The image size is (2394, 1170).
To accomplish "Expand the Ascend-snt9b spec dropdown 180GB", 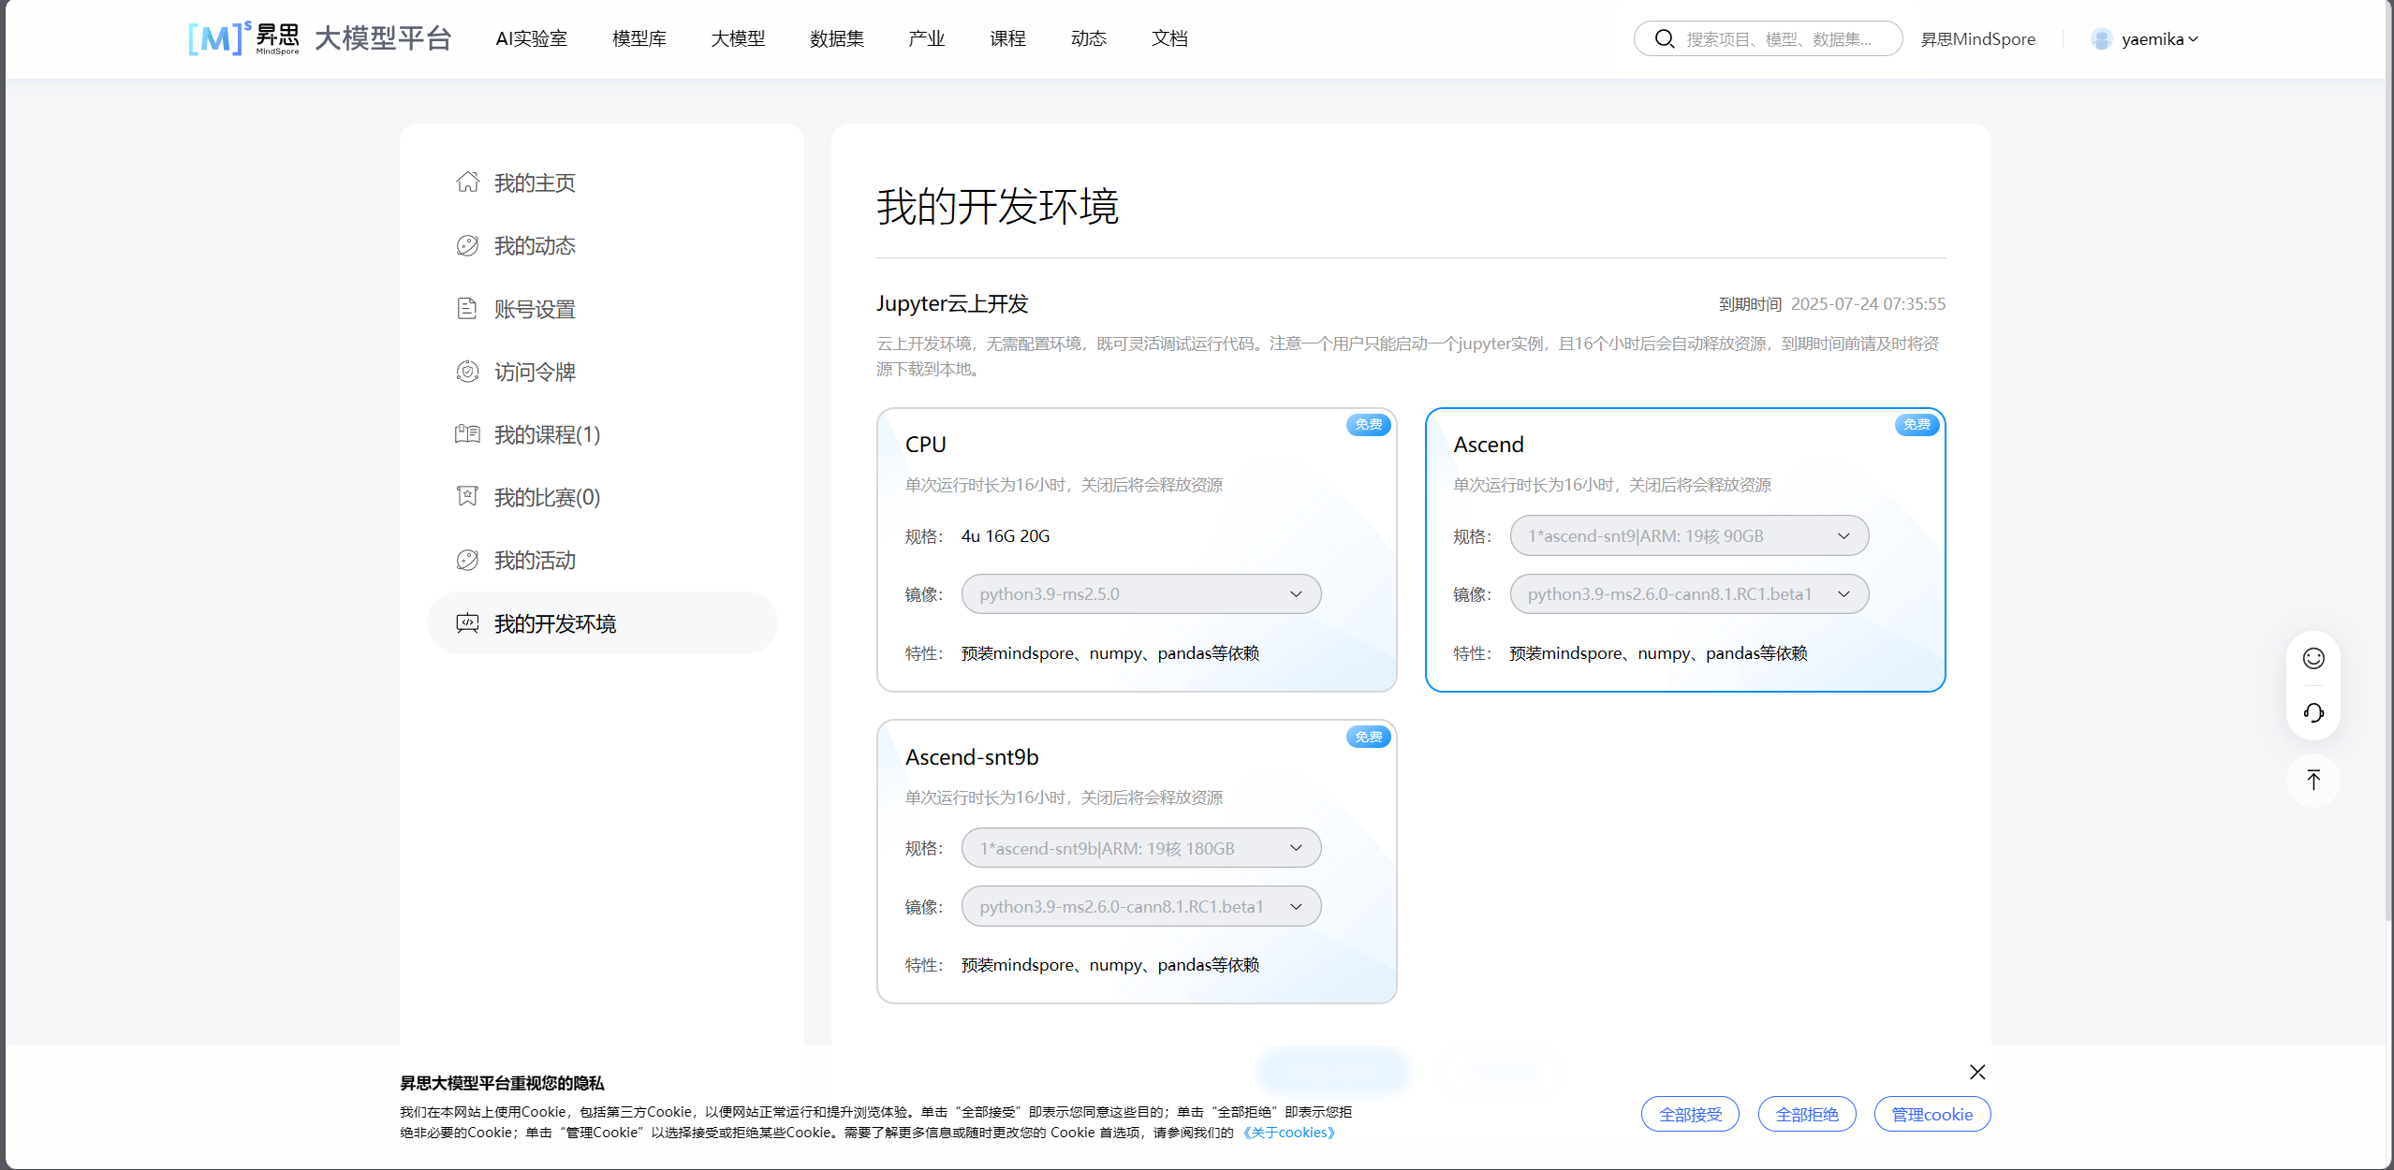I will (1140, 849).
